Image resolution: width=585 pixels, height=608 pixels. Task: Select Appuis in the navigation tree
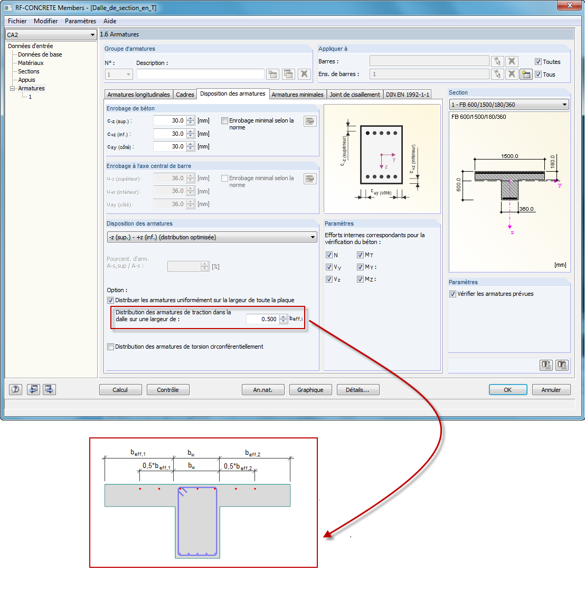coord(26,80)
